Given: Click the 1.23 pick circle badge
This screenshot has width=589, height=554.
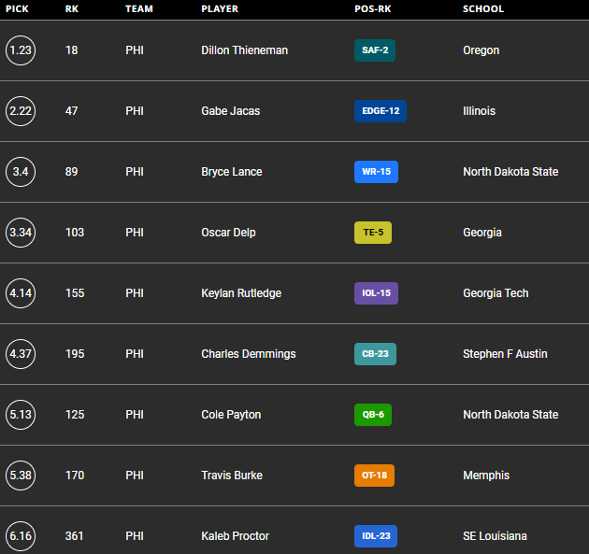Looking at the screenshot, I should [21, 50].
